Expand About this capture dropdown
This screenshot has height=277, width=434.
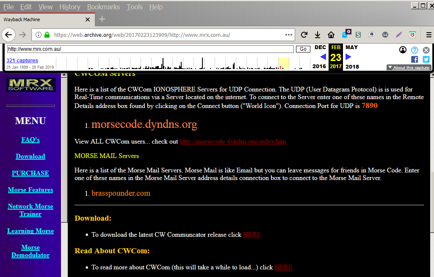tap(409, 67)
